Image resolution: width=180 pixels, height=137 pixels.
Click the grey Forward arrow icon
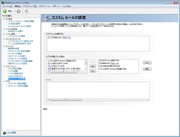coord(18,11)
